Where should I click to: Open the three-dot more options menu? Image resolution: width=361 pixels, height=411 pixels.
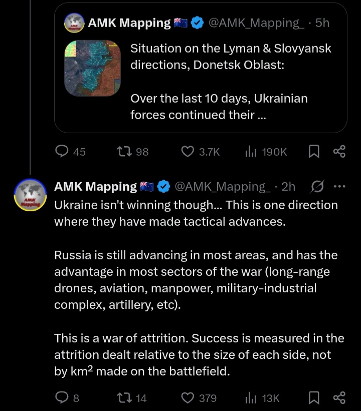point(339,186)
